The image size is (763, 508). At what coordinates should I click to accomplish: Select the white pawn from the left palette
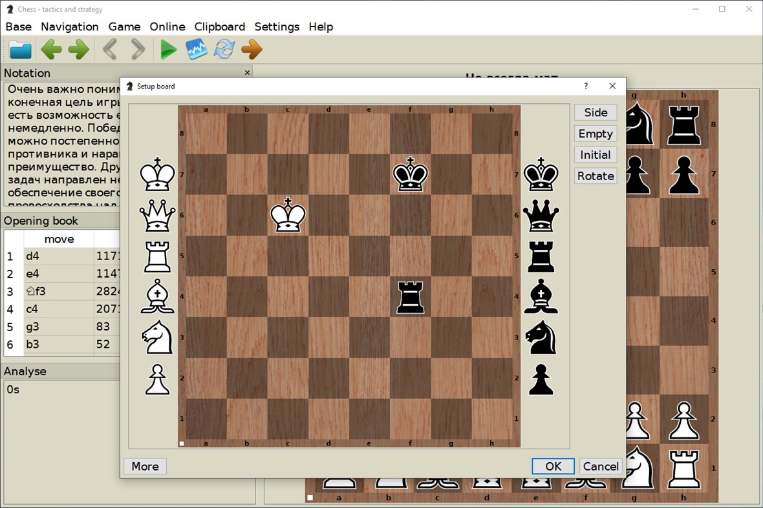tap(157, 379)
